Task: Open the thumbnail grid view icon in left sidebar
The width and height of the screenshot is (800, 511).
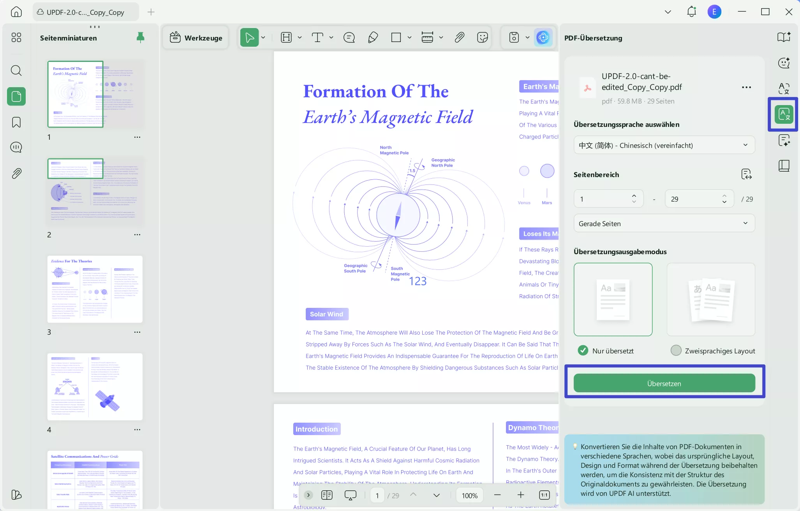Action: pos(16,37)
